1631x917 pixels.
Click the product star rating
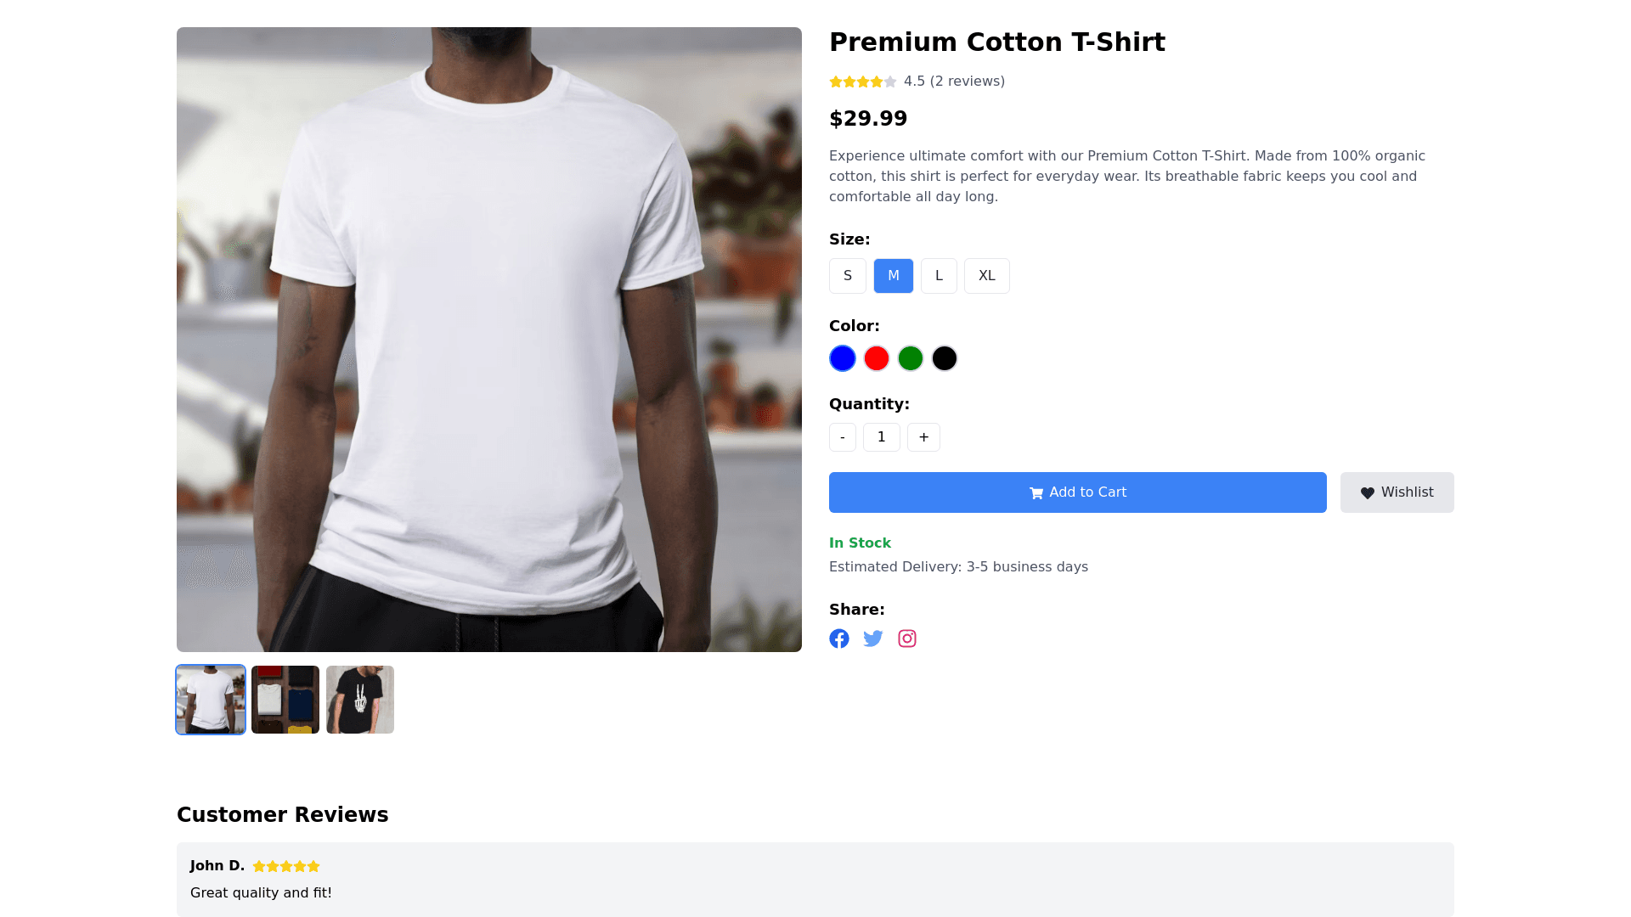(863, 82)
